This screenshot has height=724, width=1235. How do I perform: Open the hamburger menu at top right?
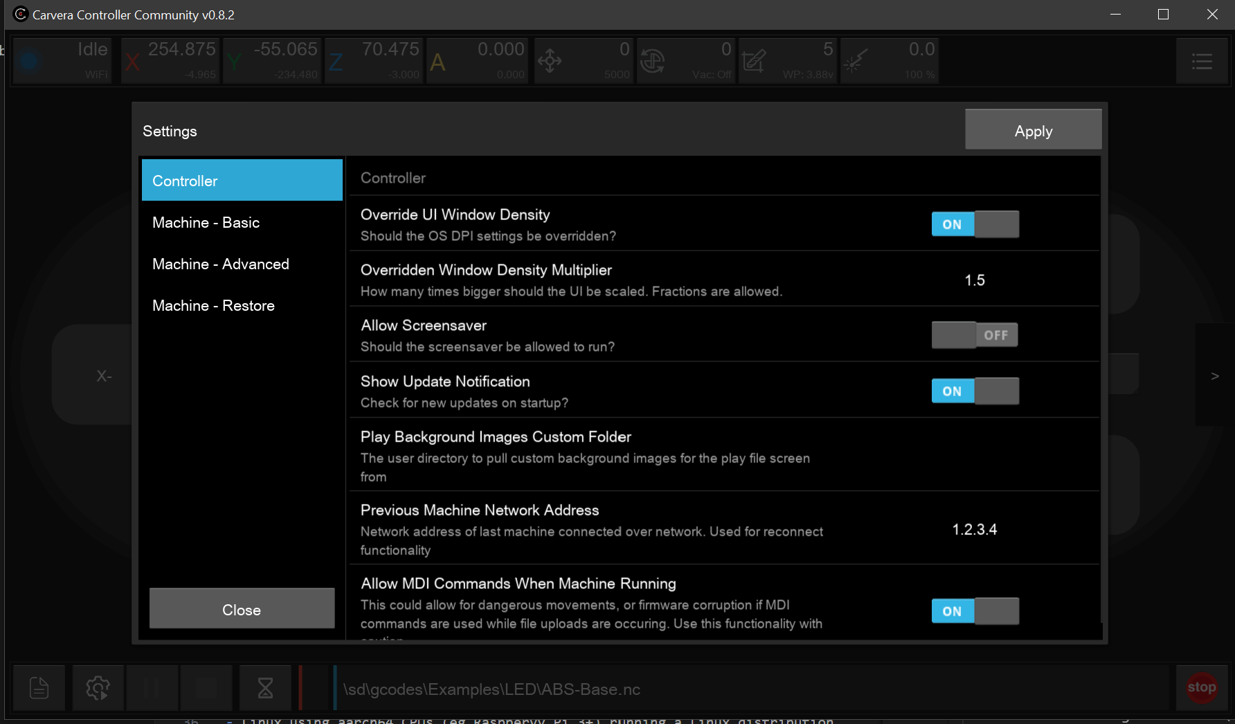tap(1202, 62)
